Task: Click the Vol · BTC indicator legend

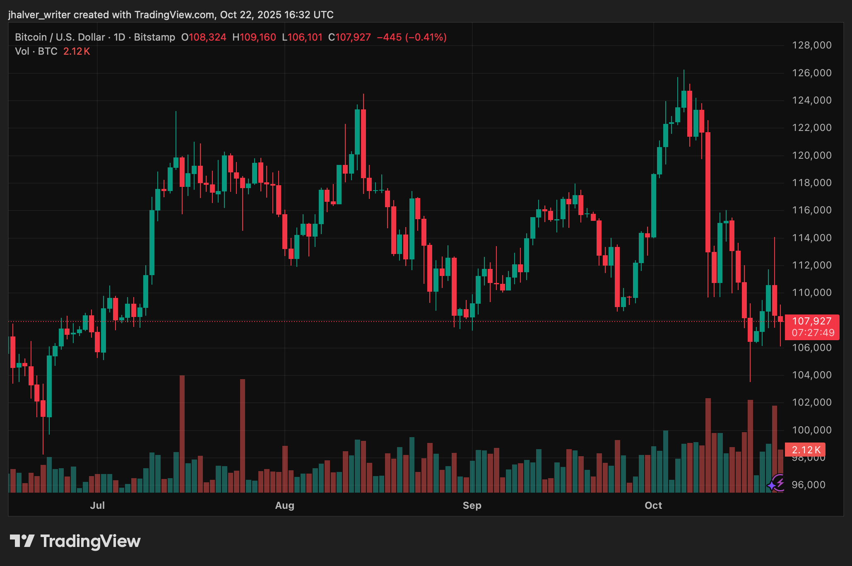Action: [x=36, y=51]
